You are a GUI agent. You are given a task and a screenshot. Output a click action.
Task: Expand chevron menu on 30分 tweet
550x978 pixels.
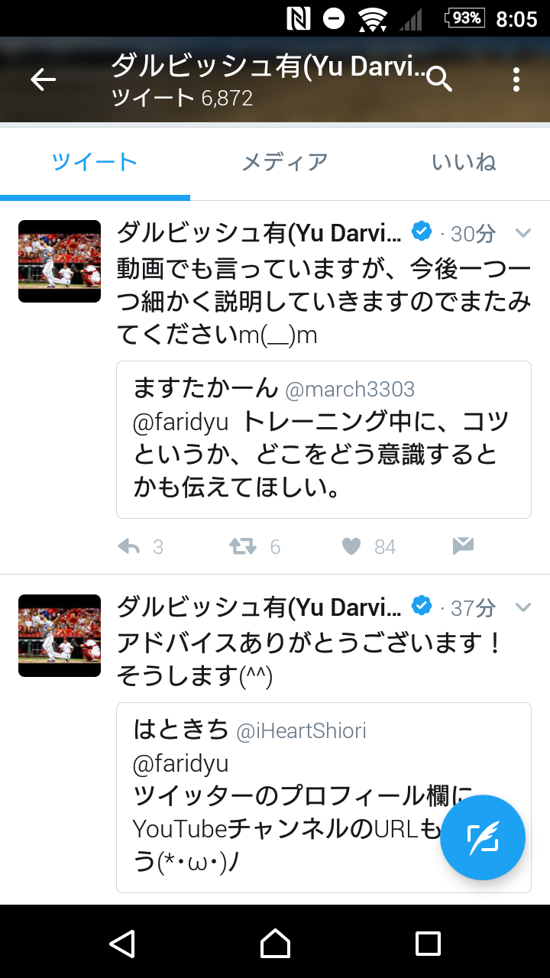523,233
